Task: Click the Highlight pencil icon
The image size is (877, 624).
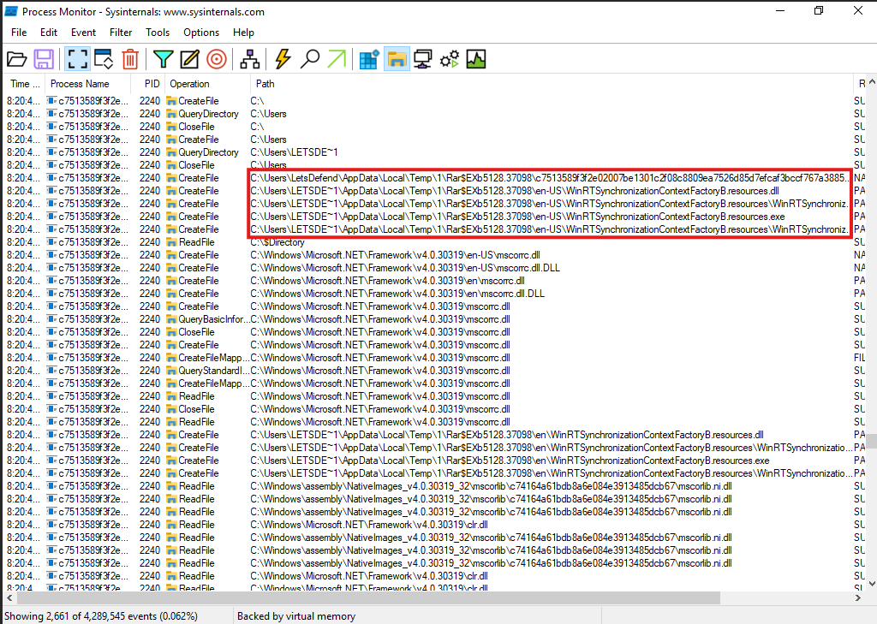Action: tap(189, 59)
